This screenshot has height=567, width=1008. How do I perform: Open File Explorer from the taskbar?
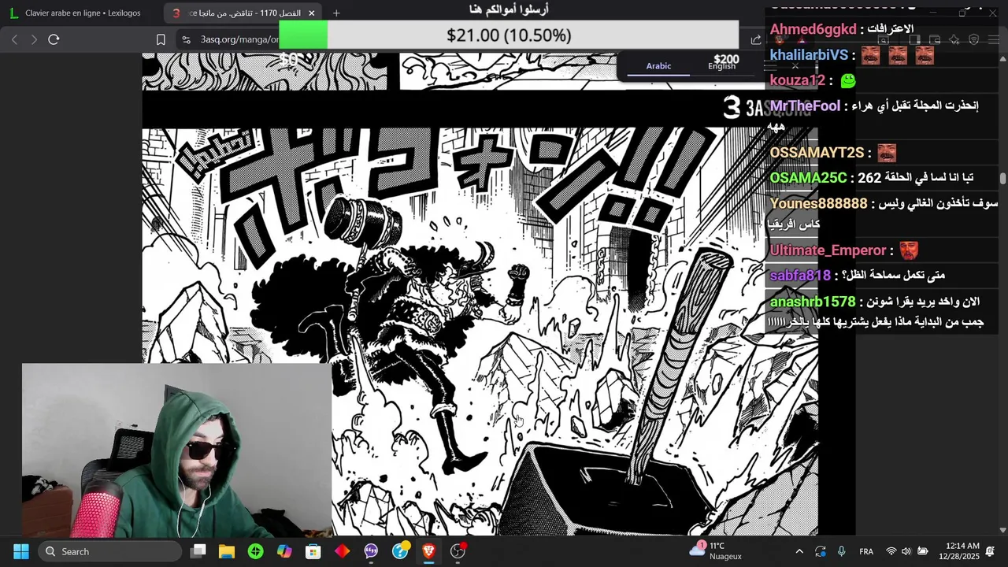pyautogui.click(x=227, y=551)
